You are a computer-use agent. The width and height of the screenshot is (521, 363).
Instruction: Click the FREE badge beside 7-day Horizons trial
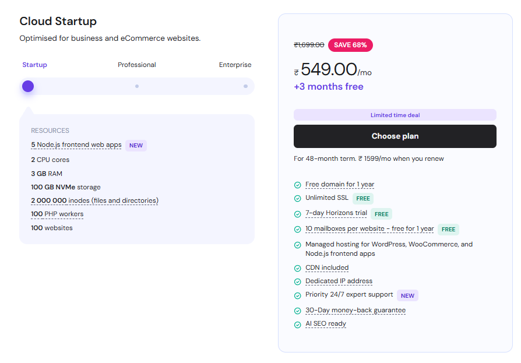[381, 214]
